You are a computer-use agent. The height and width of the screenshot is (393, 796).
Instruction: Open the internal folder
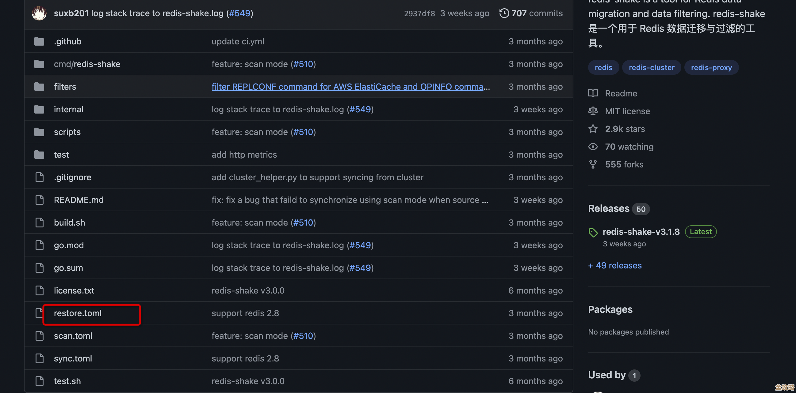pos(69,109)
